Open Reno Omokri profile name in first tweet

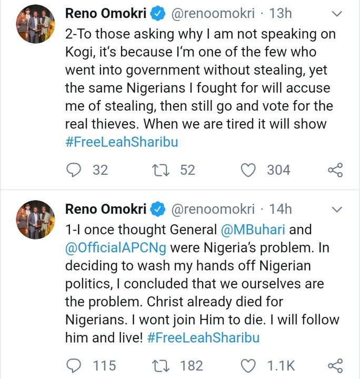pos(106,14)
